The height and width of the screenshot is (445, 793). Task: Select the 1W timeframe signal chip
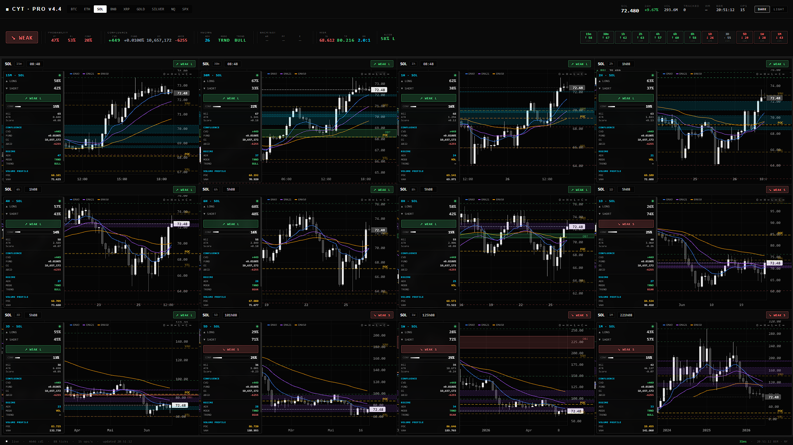coord(762,37)
